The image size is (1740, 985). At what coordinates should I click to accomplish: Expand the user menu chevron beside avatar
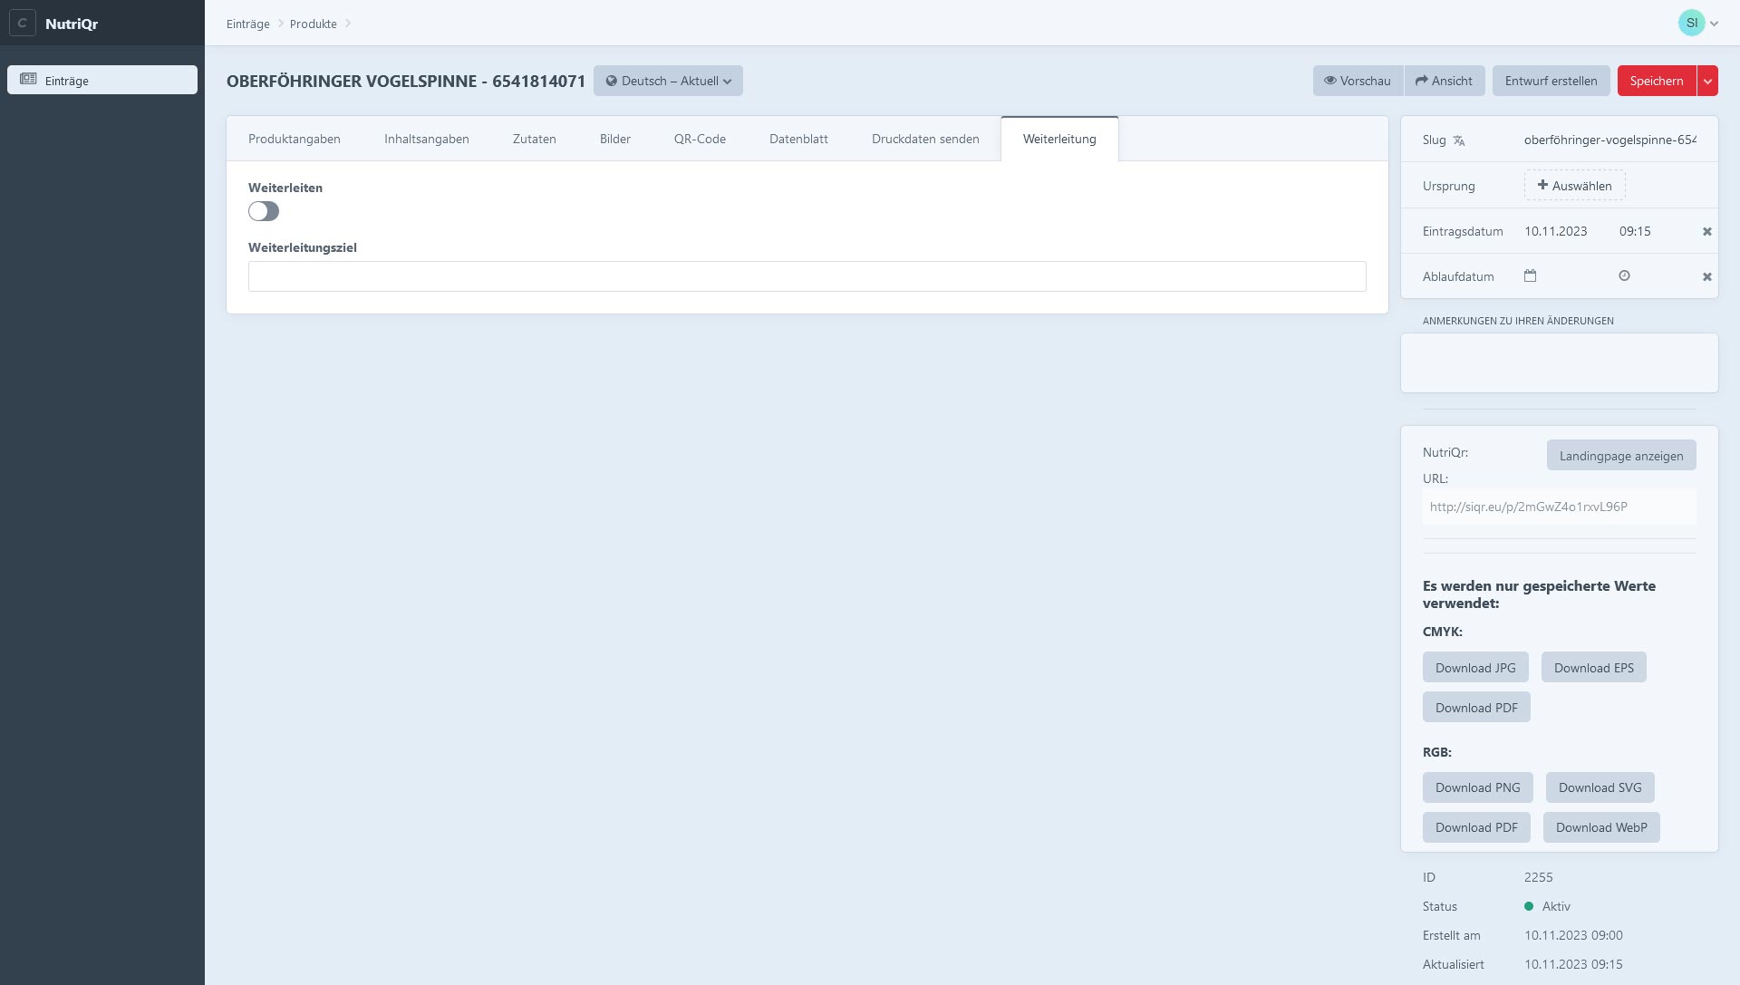[x=1715, y=24]
